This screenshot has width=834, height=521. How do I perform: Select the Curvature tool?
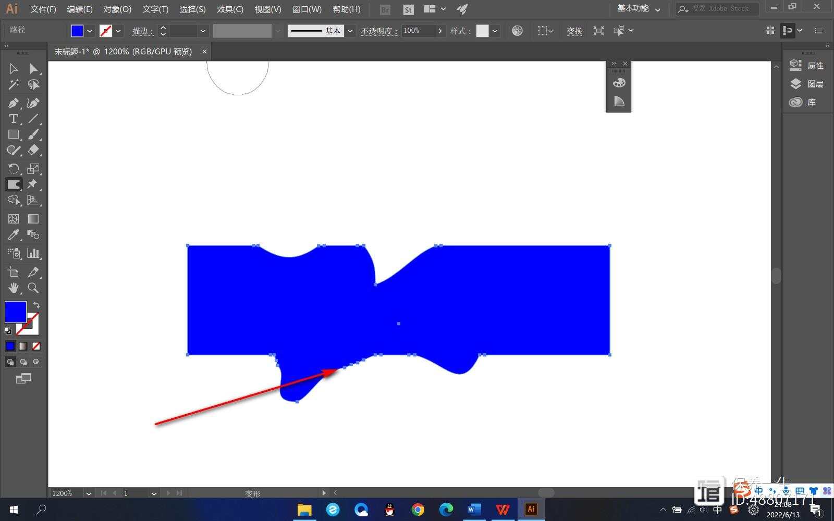[x=33, y=103]
